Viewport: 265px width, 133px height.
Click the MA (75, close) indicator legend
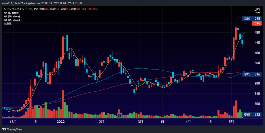[x=12, y=20]
